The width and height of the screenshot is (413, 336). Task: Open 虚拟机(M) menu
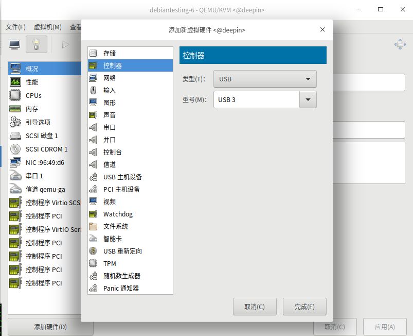48,27
